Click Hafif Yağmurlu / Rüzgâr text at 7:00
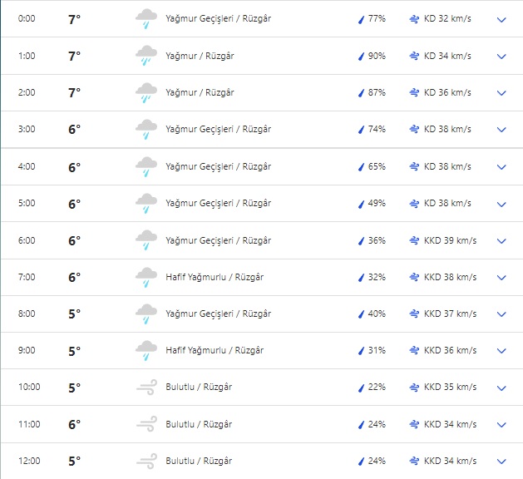 [x=215, y=277]
